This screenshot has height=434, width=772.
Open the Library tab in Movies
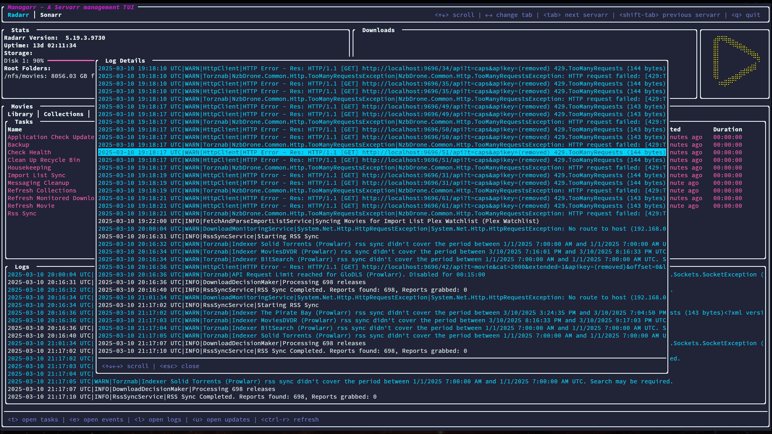click(x=20, y=114)
